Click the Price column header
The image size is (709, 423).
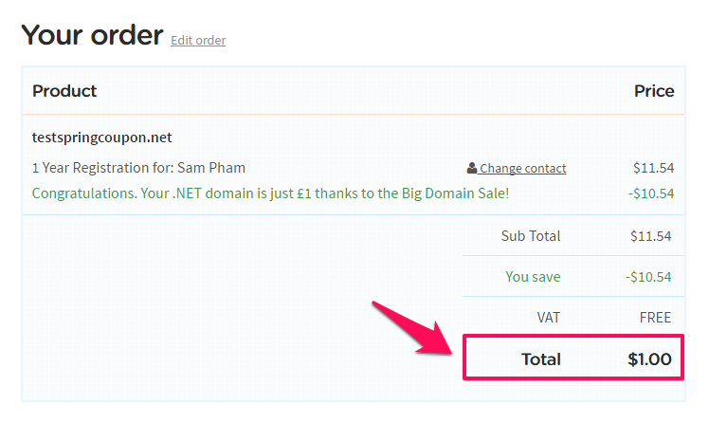tap(654, 91)
